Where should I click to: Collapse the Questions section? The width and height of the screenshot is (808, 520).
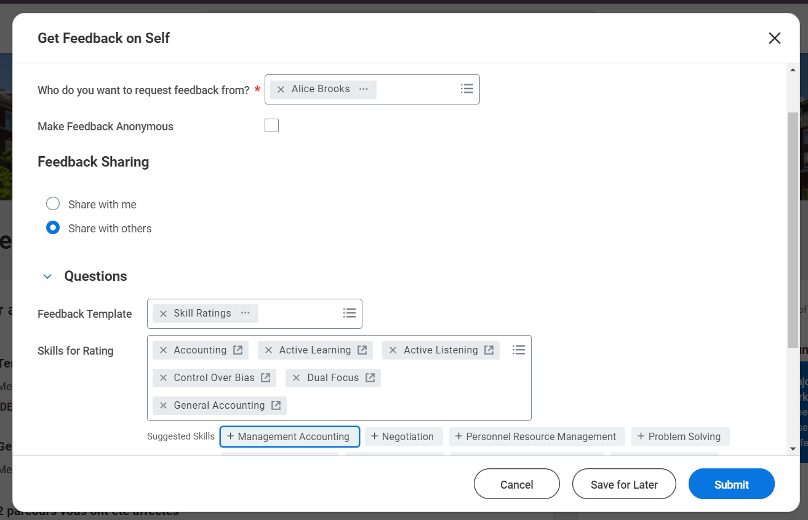click(47, 277)
